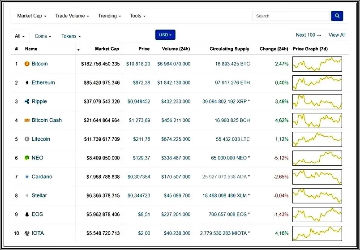Open the USD currency selector
Screen dimensions: 360x250
tap(165, 34)
